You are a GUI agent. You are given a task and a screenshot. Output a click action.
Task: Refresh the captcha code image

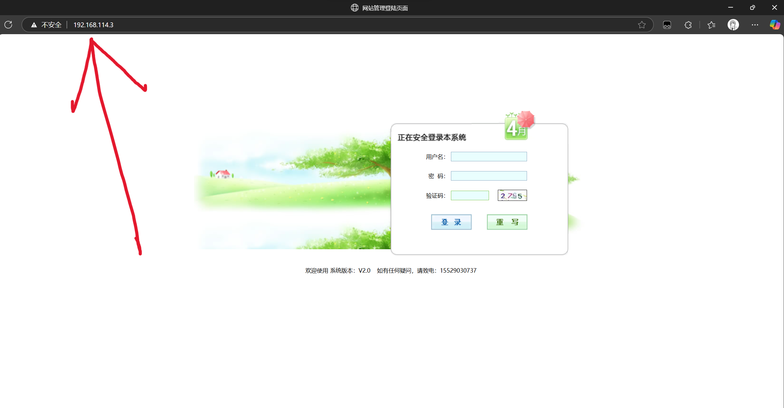512,195
